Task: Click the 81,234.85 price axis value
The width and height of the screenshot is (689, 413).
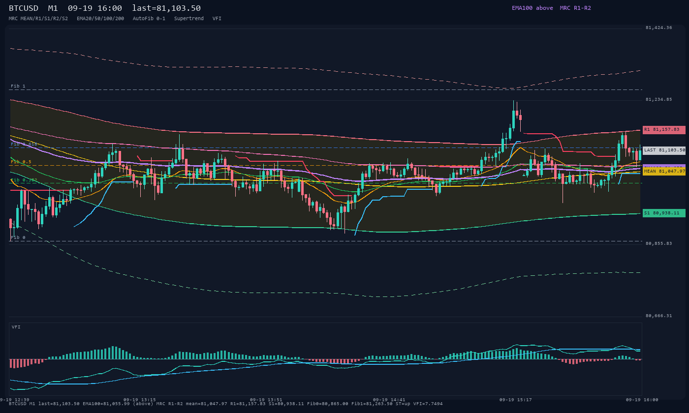Action: 658,99
